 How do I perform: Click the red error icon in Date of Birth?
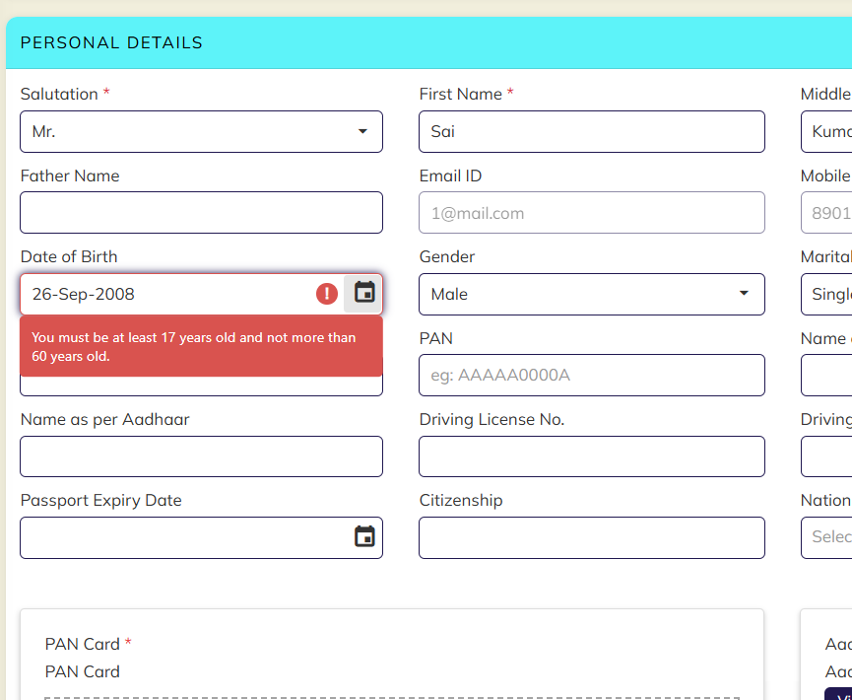[327, 294]
